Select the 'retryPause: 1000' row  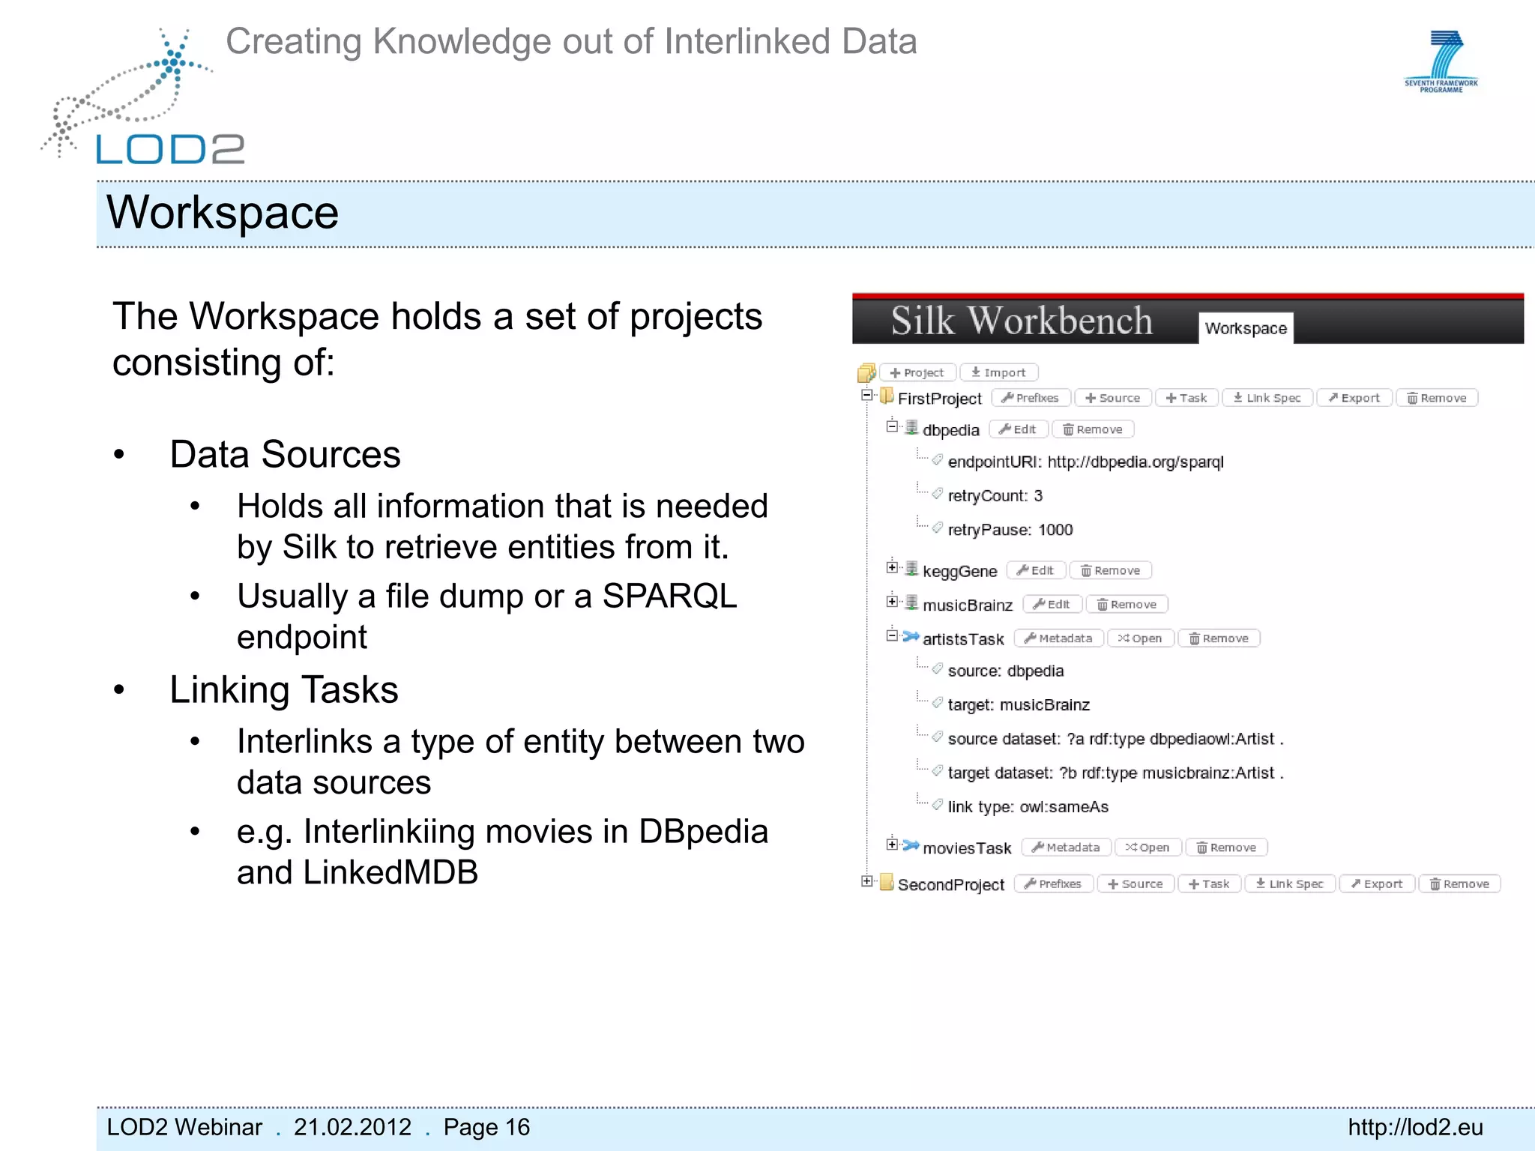click(x=1010, y=530)
